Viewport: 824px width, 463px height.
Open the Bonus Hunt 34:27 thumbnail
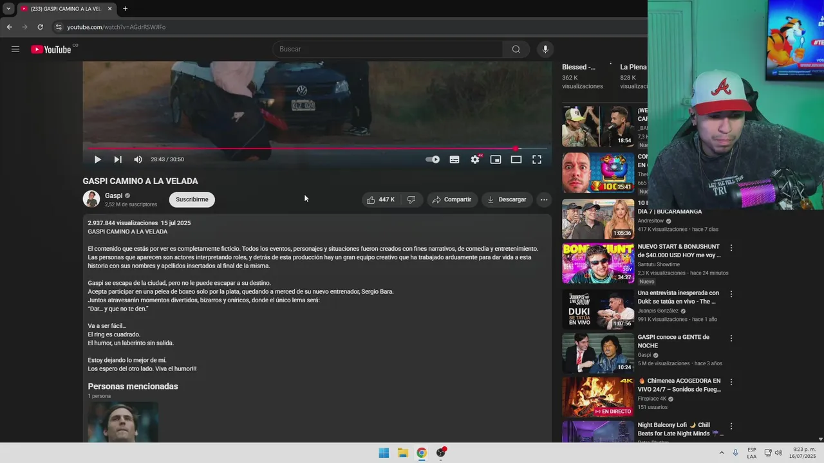[x=598, y=263]
